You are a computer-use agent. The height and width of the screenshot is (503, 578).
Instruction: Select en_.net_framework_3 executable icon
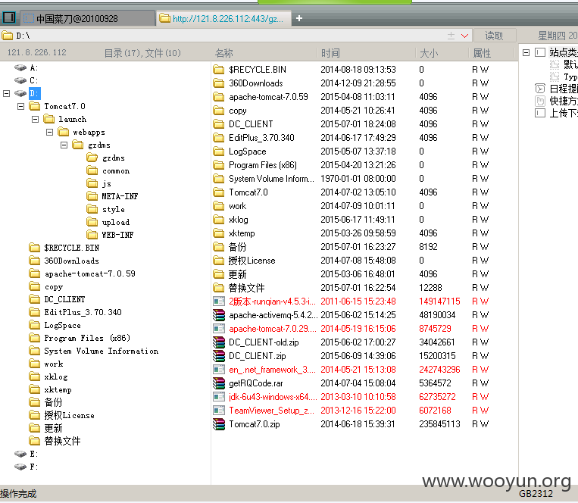pyautogui.click(x=219, y=369)
